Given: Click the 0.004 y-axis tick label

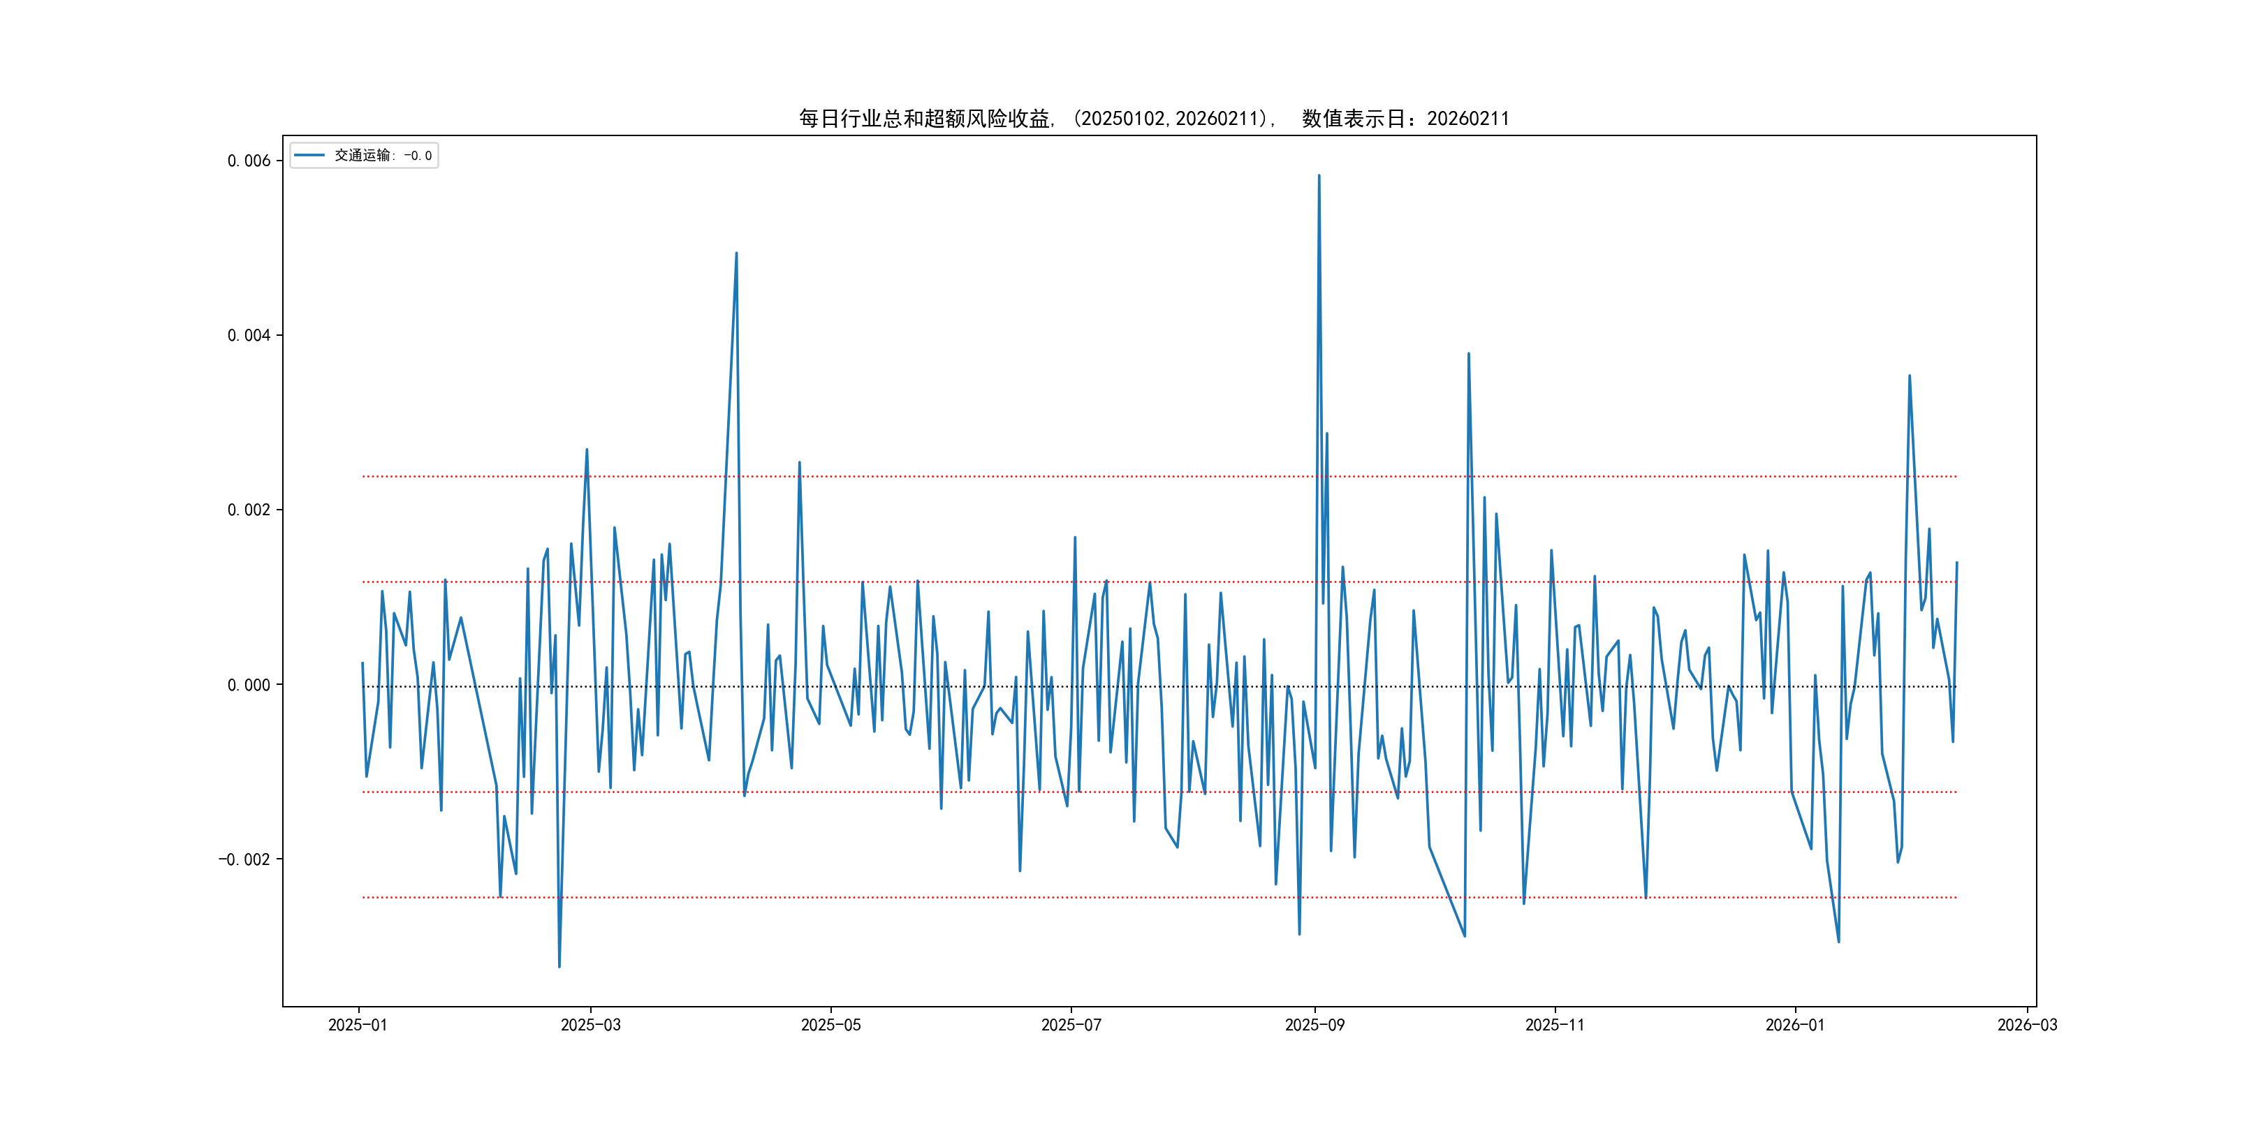Looking at the screenshot, I should pos(249,335).
